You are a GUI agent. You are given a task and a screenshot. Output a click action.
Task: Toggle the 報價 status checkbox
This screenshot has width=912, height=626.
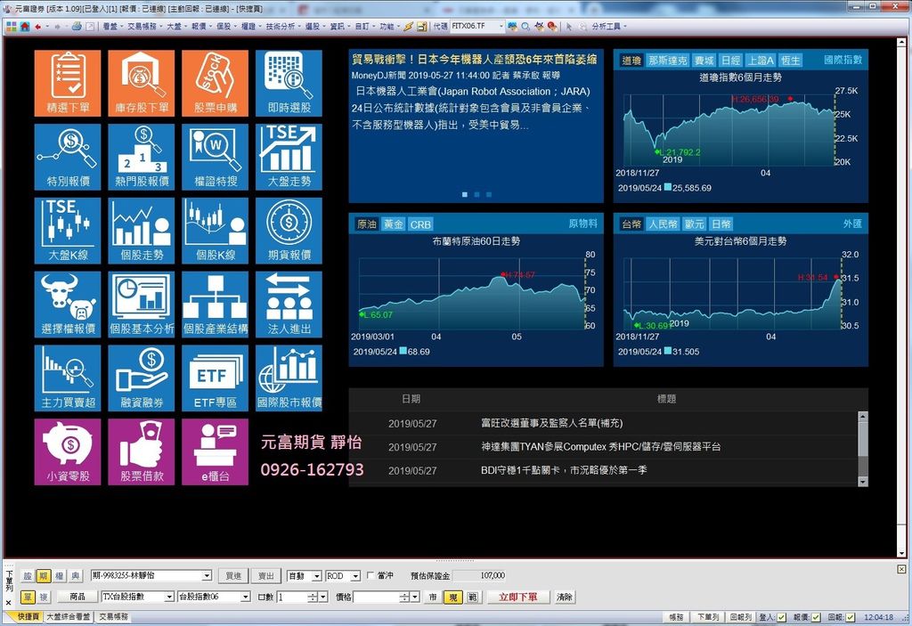click(816, 617)
